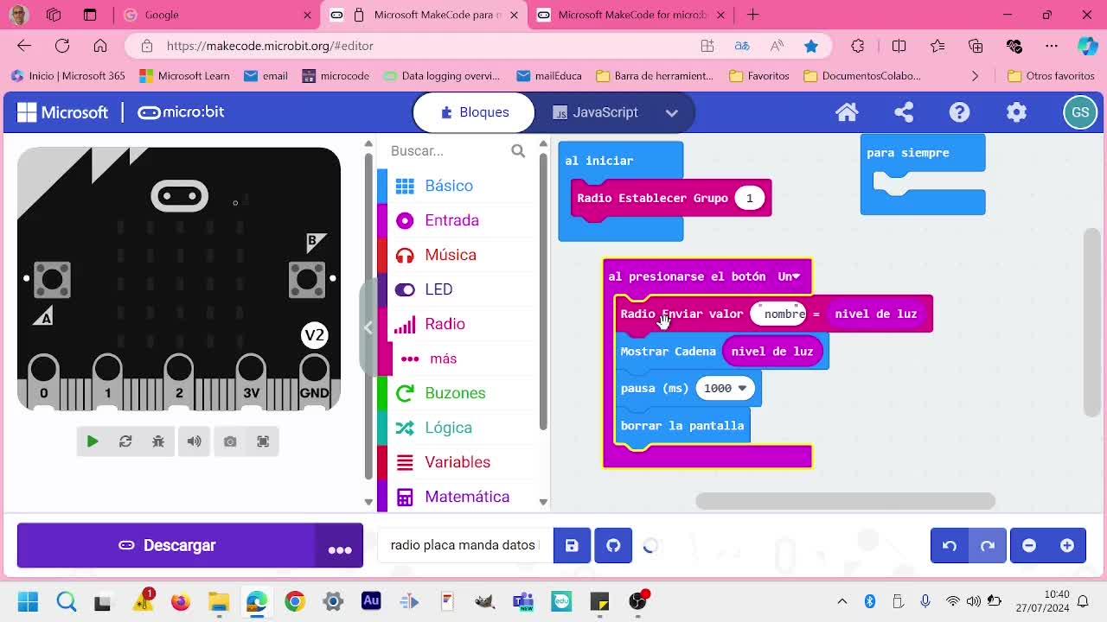Viewport: 1107px width, 622px height.
Task: Open the 'Microsoft Learn' bookmark
Action: coord(184,76)
